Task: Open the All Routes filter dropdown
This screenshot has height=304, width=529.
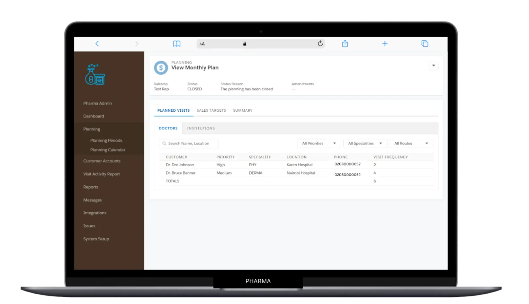Action: coord(411,144)
